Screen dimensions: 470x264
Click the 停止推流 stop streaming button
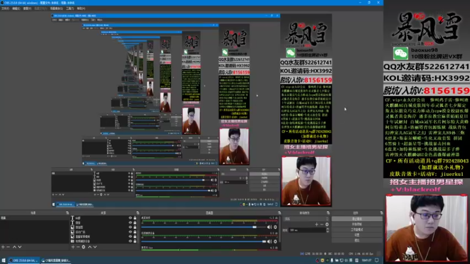[x=357, y=219]
